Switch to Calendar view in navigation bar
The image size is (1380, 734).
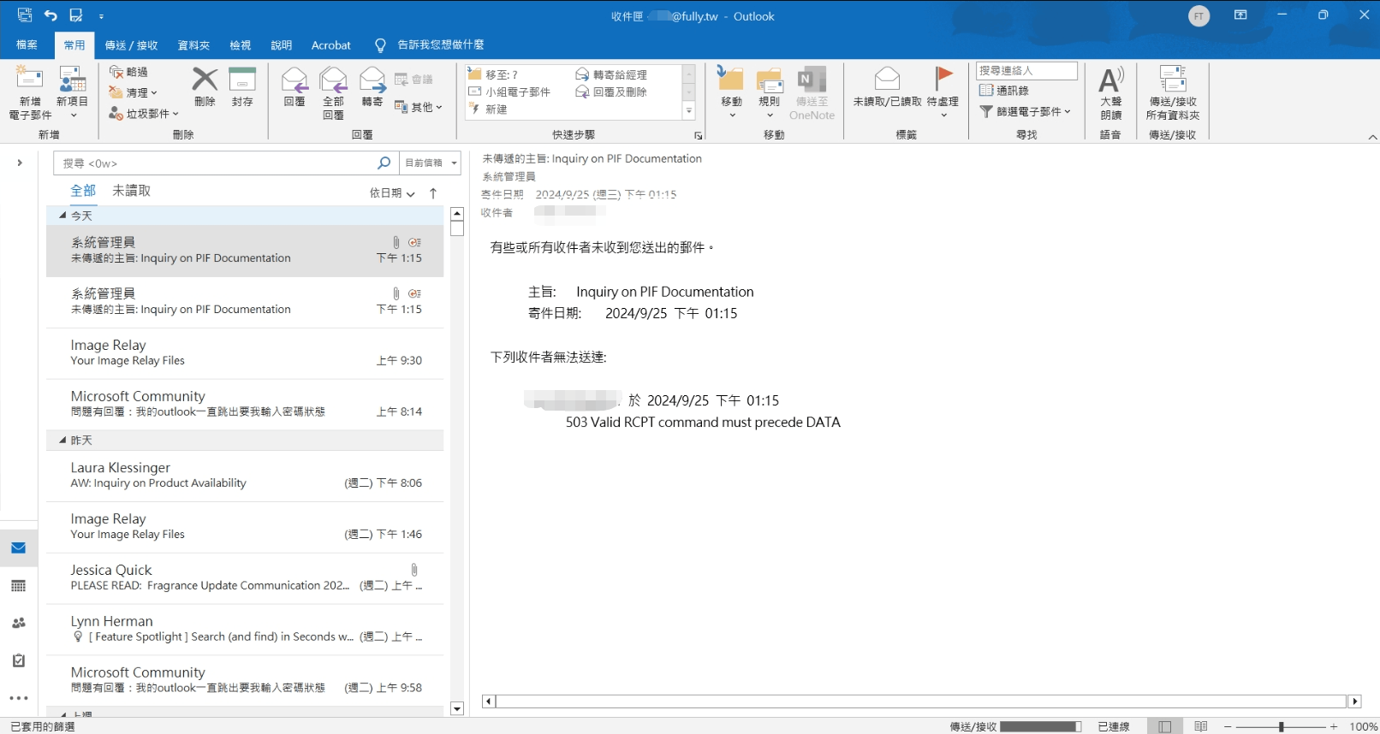19,586
